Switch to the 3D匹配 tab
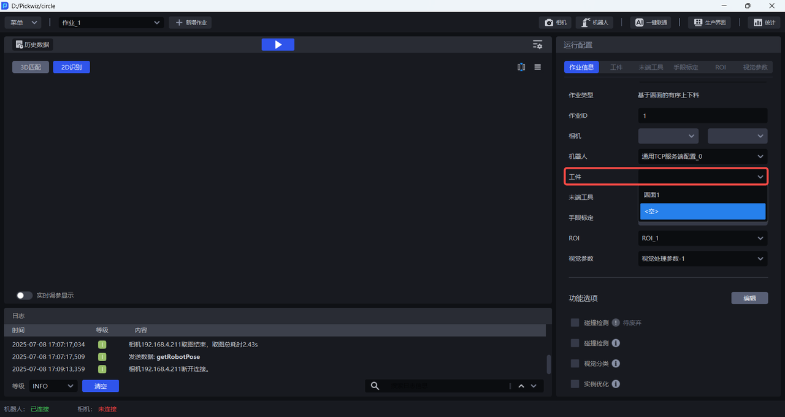 coord(31,67)
